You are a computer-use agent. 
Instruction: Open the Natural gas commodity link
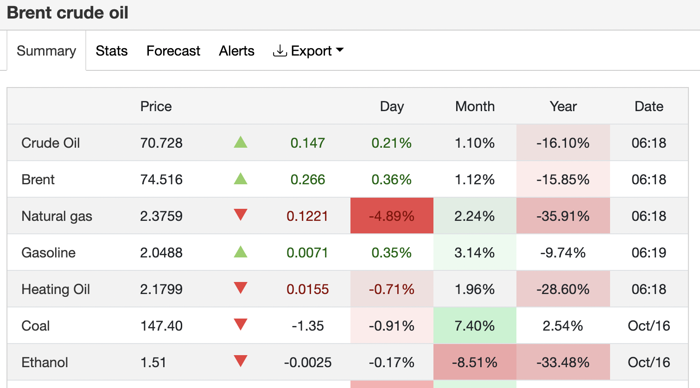coord(57,216)
